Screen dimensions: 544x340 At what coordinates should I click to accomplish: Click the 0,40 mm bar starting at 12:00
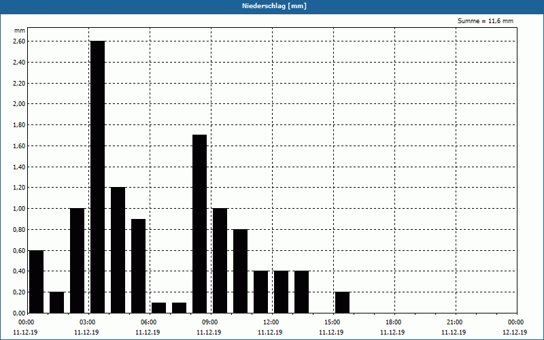click(x=281, y=292)
